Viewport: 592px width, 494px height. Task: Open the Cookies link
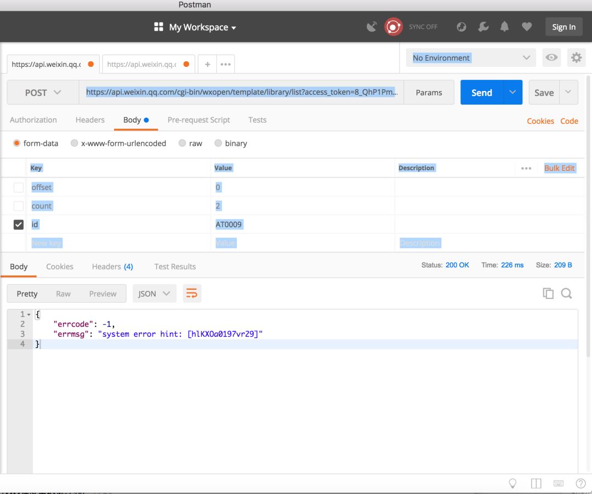coord(540,121)
